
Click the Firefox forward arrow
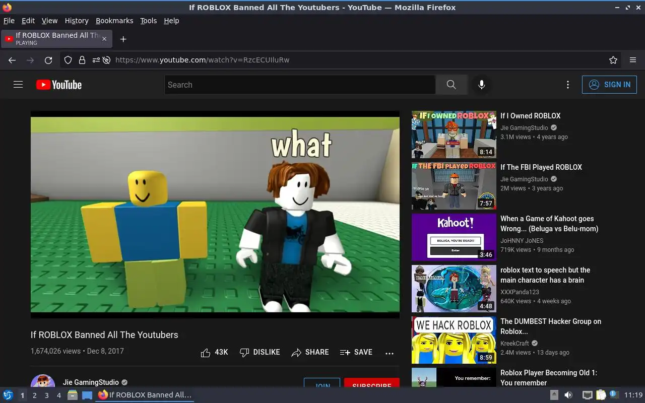pyautogui.click(x=30, y=60)
